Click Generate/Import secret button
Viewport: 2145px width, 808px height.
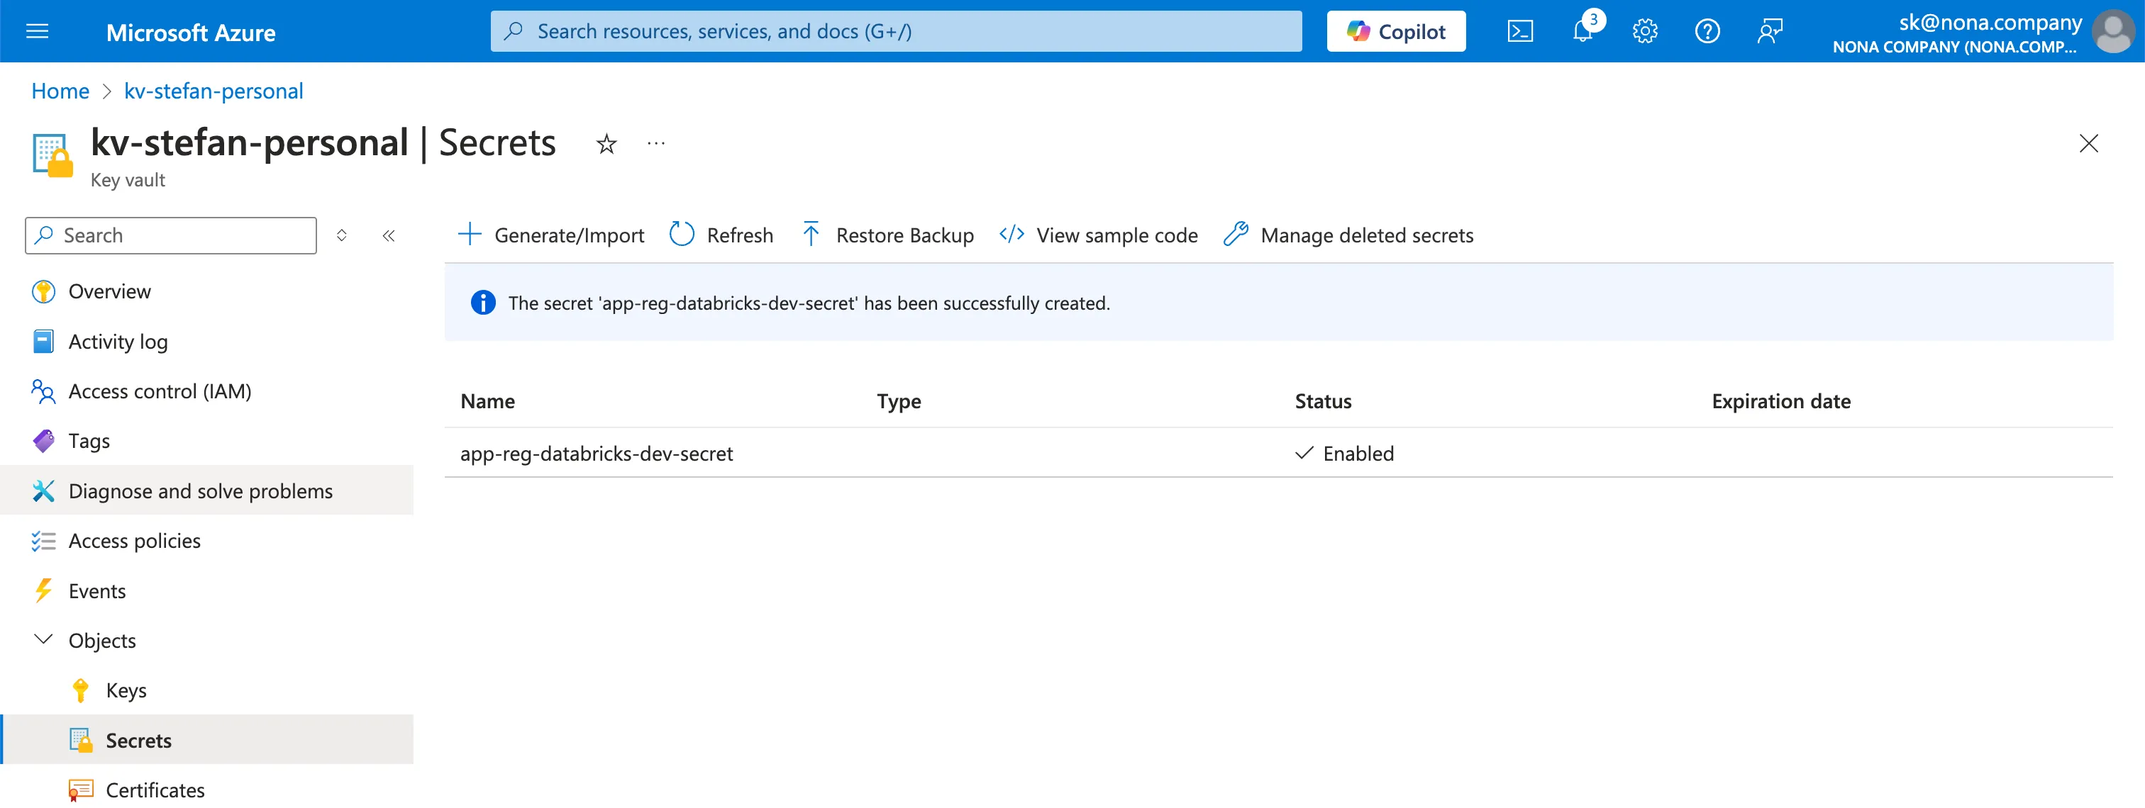tap(551, 235)
